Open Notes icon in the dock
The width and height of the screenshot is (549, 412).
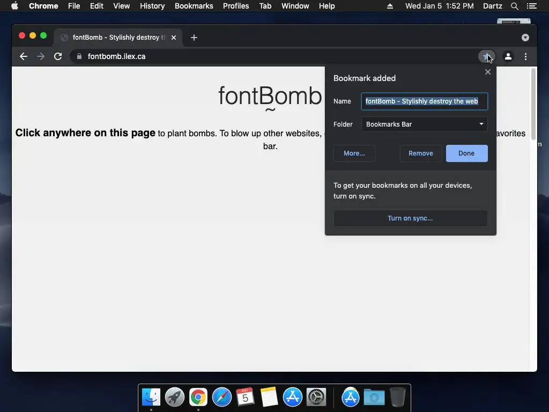click(x=269, y=397)
